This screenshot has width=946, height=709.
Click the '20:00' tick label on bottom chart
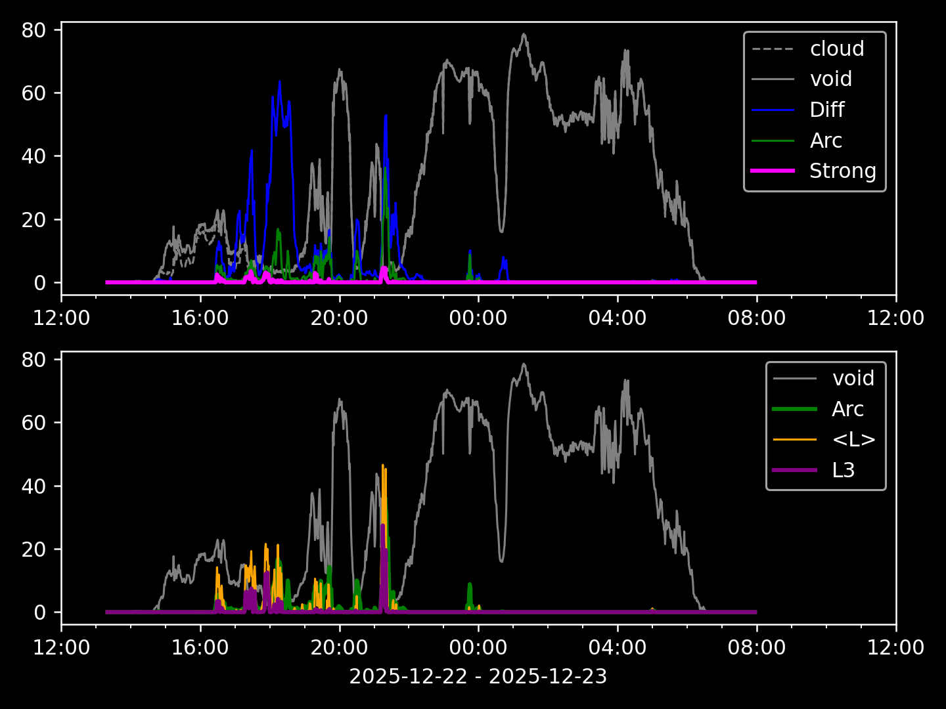(x=339, y=648)
